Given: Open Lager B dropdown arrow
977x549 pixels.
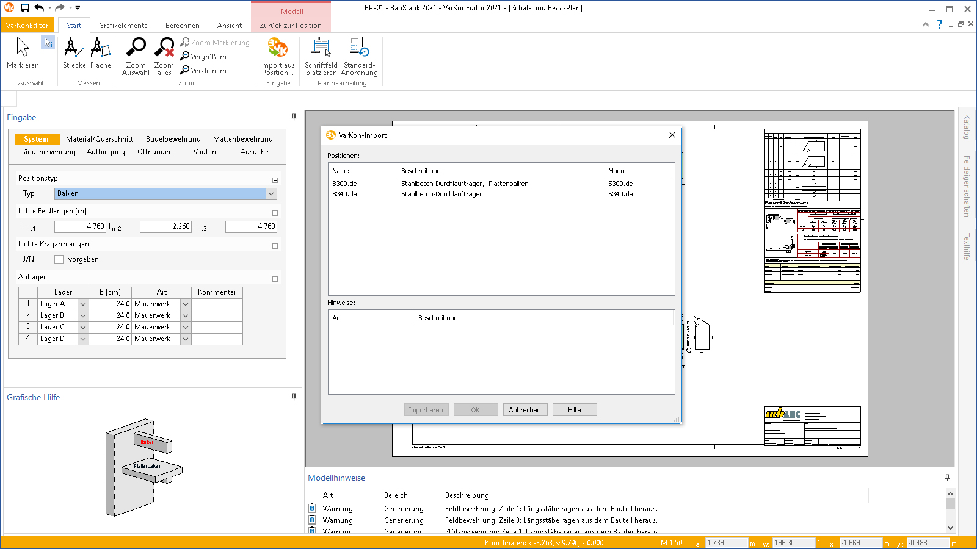Looking at the screenshot, I should coord(83,315).
